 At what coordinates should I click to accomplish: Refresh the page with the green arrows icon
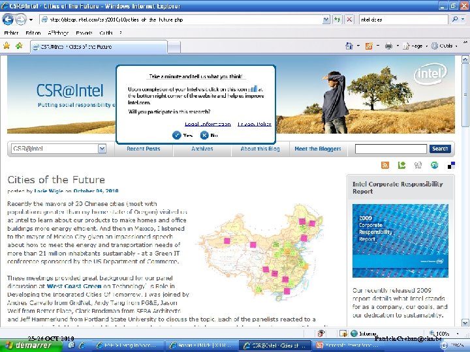pyautogui.click(x=337, y=20)
